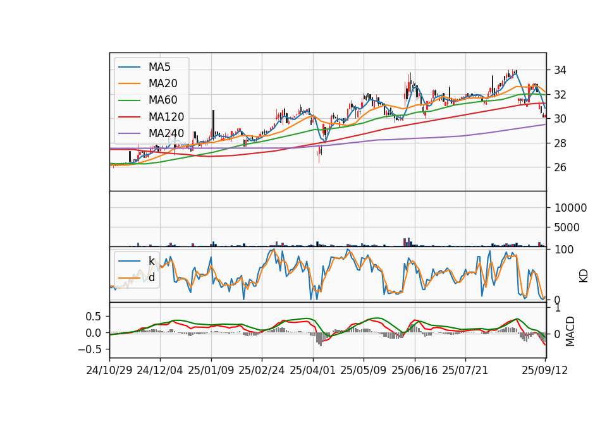
Task: Click the 34 price axis tick
Action: (560, 70)
